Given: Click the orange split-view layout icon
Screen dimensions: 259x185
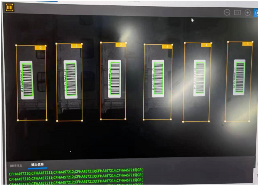Looking at the screenshot, I should [x=10, y=7].
